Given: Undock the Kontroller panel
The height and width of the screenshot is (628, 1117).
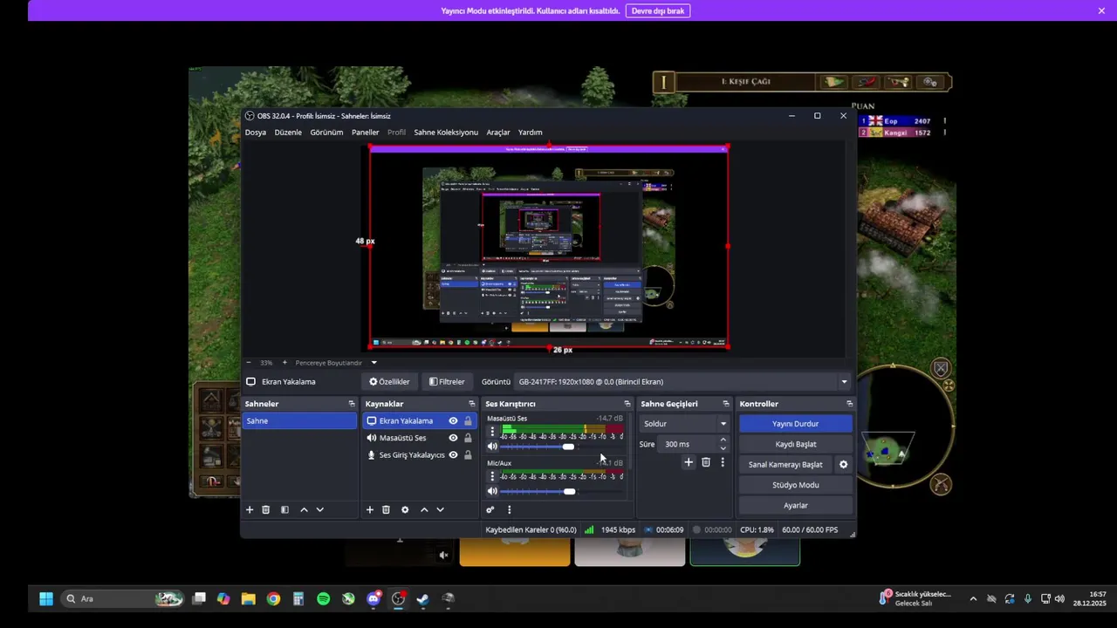Looking at the screenshot, I should point(849,404).
